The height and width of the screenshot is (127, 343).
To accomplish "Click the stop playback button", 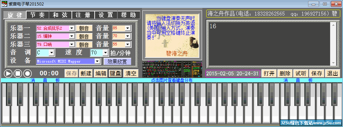I will pos(18,74).
